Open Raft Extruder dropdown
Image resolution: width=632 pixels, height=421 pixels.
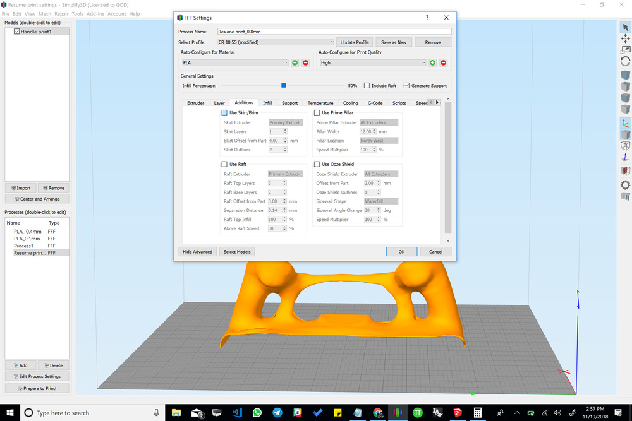[286, 174]
